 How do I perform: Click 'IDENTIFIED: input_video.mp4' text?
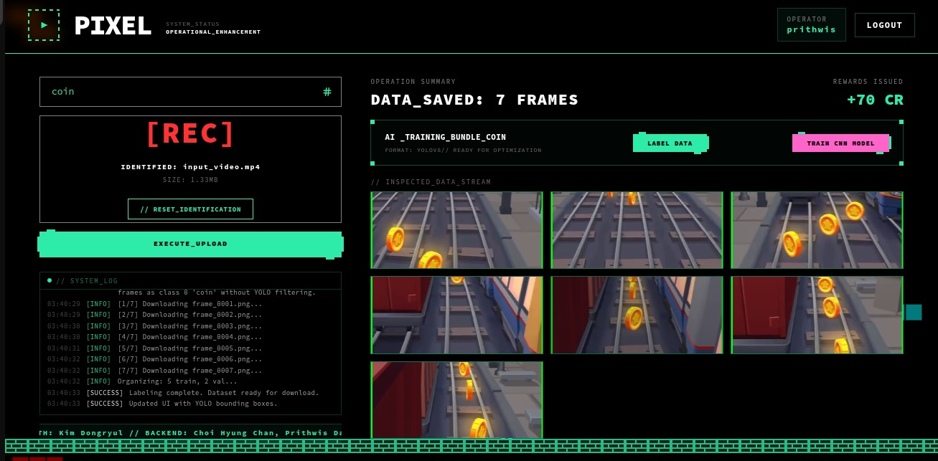point(190,166)
